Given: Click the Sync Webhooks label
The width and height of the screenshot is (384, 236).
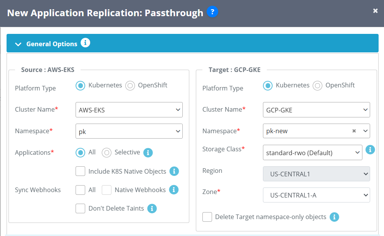Looking at the screenshot, I should click(x=38, y=190).
